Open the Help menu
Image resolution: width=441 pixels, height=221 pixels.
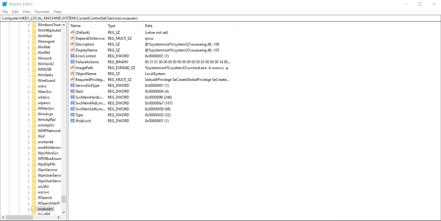point(58,12)
